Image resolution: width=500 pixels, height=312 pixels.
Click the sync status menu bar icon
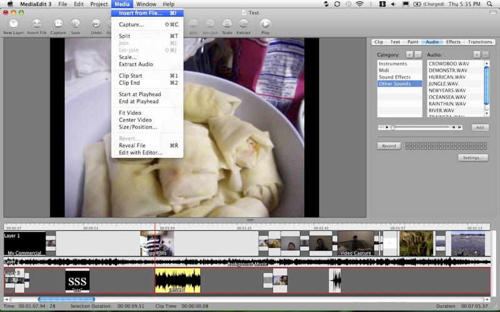337,4
